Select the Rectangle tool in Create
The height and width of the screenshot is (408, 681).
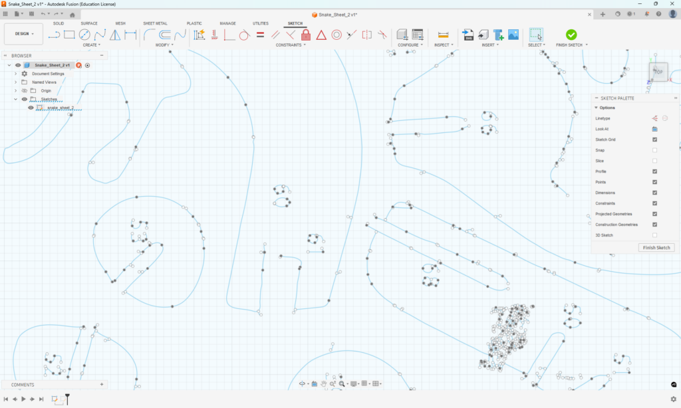pos(68,35)
